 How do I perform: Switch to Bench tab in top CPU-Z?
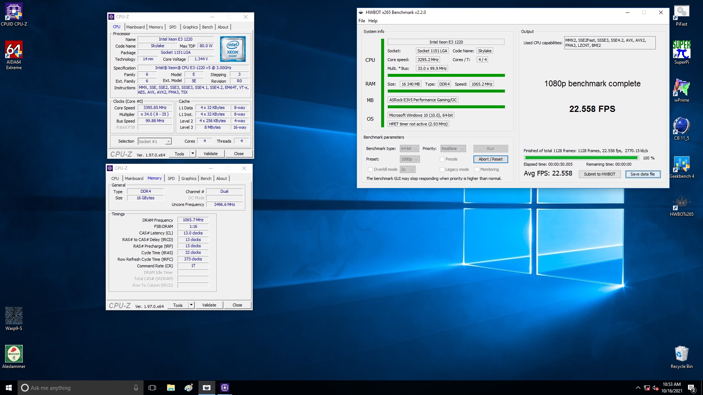pos(207,27)
